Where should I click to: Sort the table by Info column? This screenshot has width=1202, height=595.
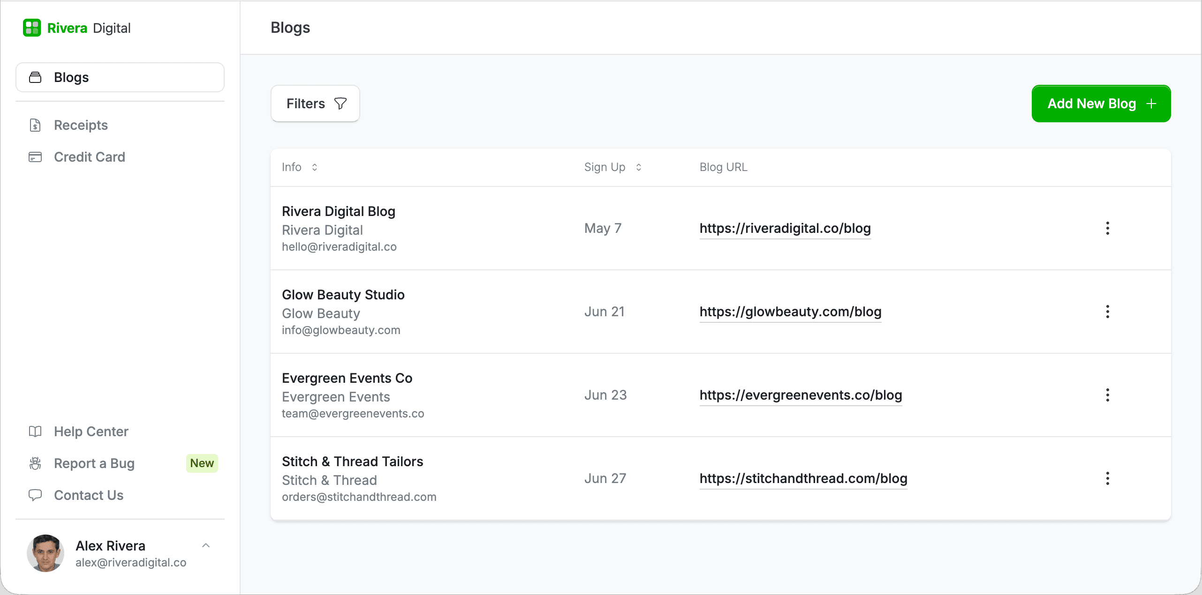[x=314, y=167]
